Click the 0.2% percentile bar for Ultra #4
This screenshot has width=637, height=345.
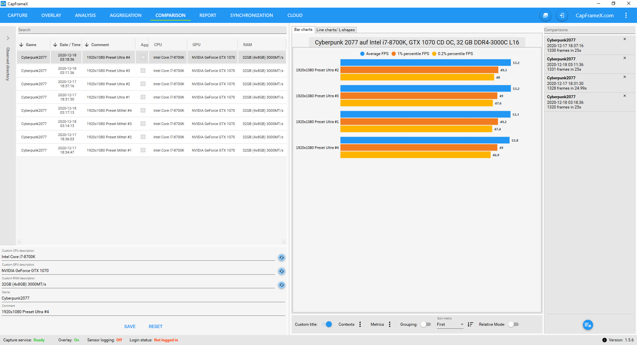pyautogui.click(x=415, y=155)
